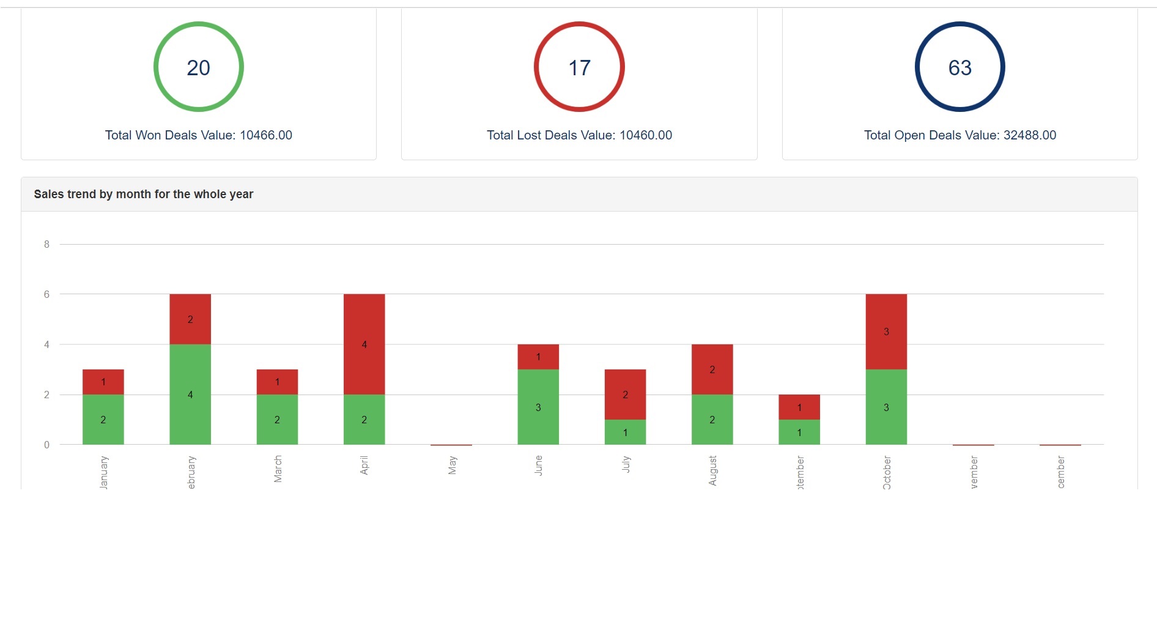Image resolution: width=1157 pixels, height=619 pixels.
Task: Click June's green bar segment labeled 3
Action: (x=538, y=407)
